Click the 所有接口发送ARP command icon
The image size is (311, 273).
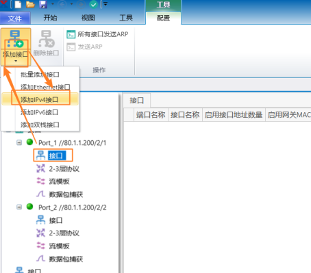coord(71,34)
